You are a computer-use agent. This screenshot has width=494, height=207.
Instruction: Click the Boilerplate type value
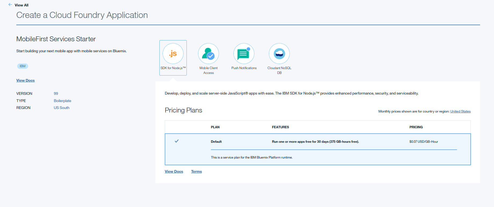(x=63, y=101)
